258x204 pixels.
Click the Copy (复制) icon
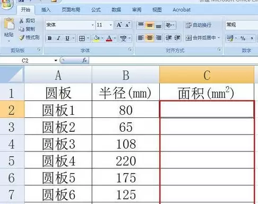tap(21, 29)
